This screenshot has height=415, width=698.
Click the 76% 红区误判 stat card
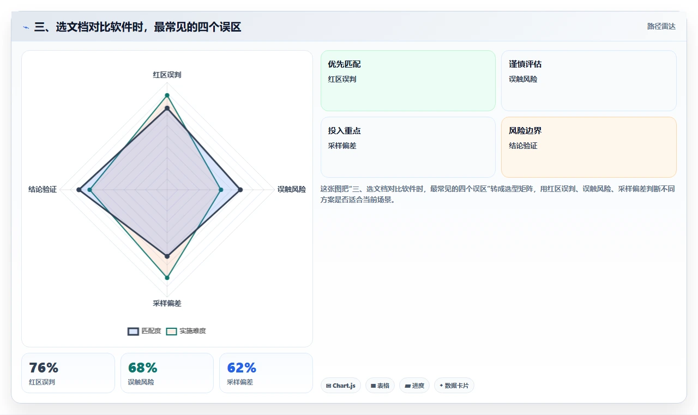click(68, 373)
